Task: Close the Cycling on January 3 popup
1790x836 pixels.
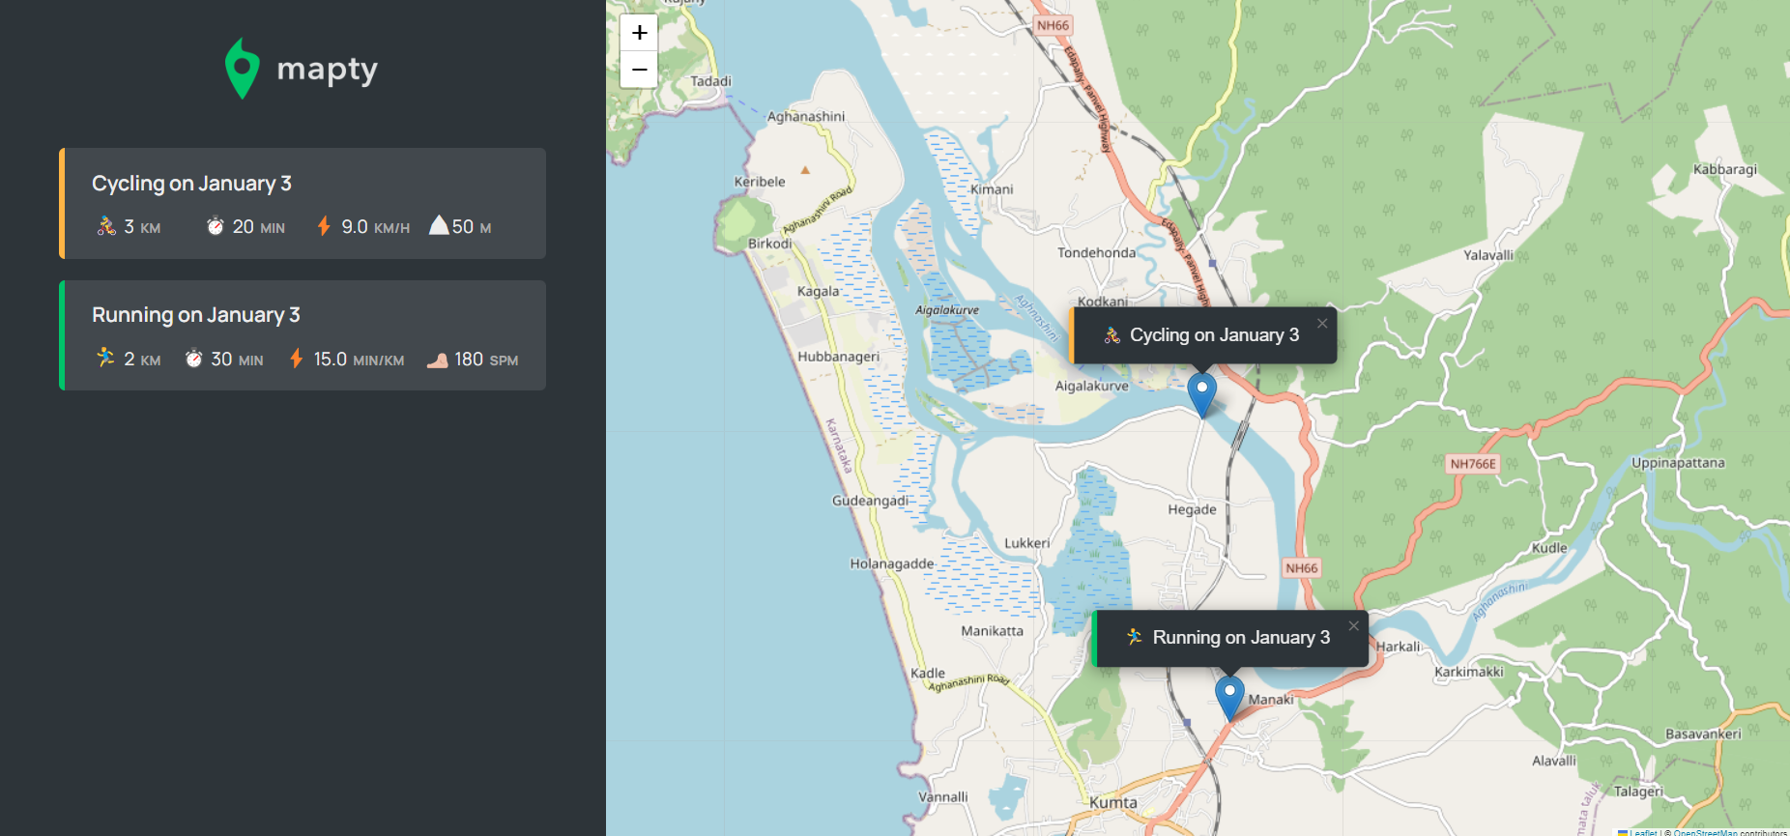Action: (1321, 323)
